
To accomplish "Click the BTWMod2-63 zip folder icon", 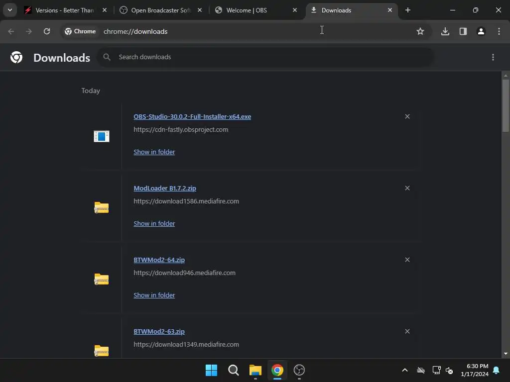I will click(102, 351).
